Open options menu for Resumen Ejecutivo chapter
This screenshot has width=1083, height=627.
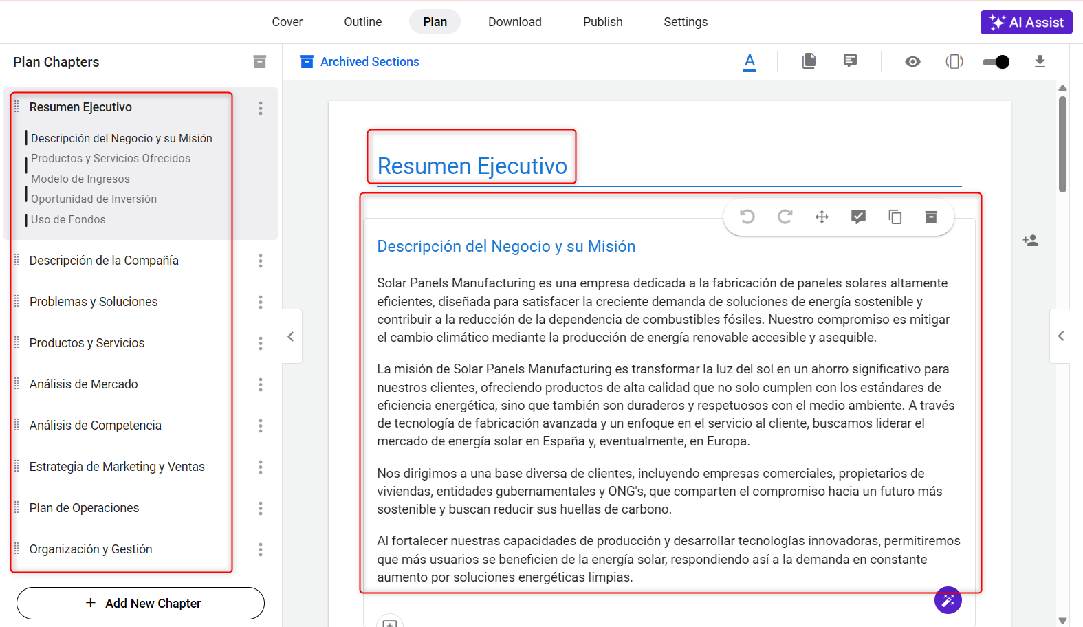[x=261, y=108]
